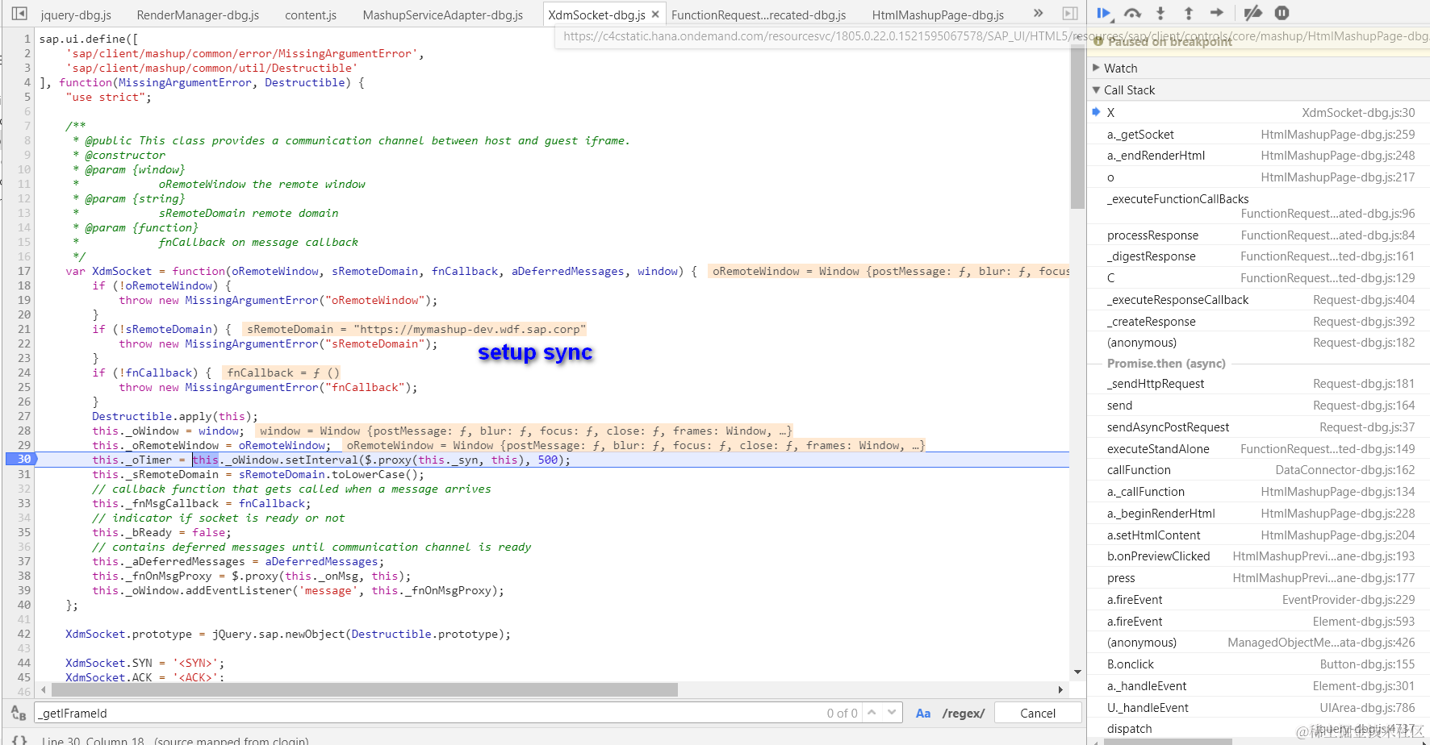Select the a.setHtmlContent stack frame
The height and width of the screenshot is (745, 1430).
coord(1259,535)
